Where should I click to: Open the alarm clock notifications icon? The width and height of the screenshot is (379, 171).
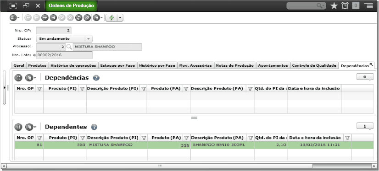pos(345,6)
